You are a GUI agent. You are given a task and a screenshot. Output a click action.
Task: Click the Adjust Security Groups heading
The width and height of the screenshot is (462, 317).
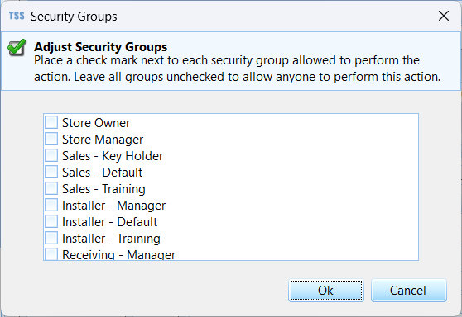pos(101,47)
